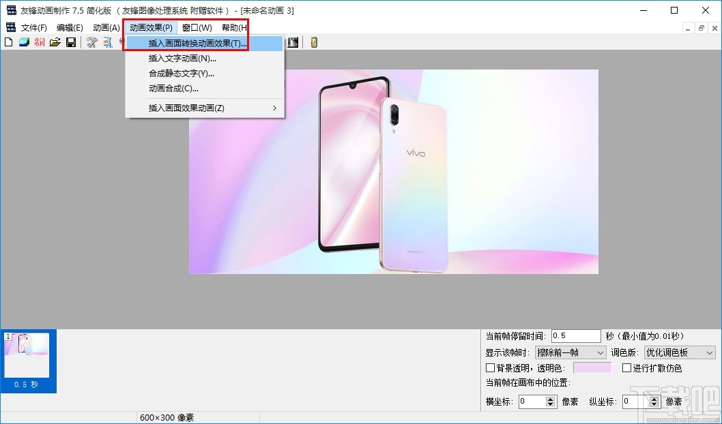Restore the inner document window size

click(x=702, y=29)
